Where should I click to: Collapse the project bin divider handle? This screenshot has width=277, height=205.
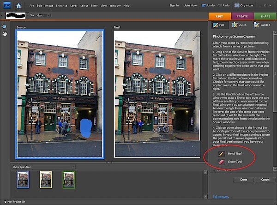point(109,162)
